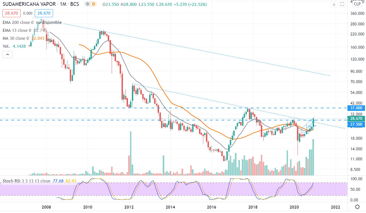Click the 2012 label on the time axis

tap(129, 207)
